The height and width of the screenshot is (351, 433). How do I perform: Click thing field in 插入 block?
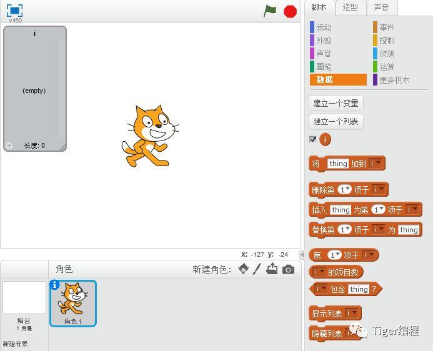point(341,210)
